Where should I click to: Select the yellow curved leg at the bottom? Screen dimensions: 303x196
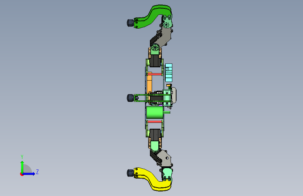coord(153,179)
